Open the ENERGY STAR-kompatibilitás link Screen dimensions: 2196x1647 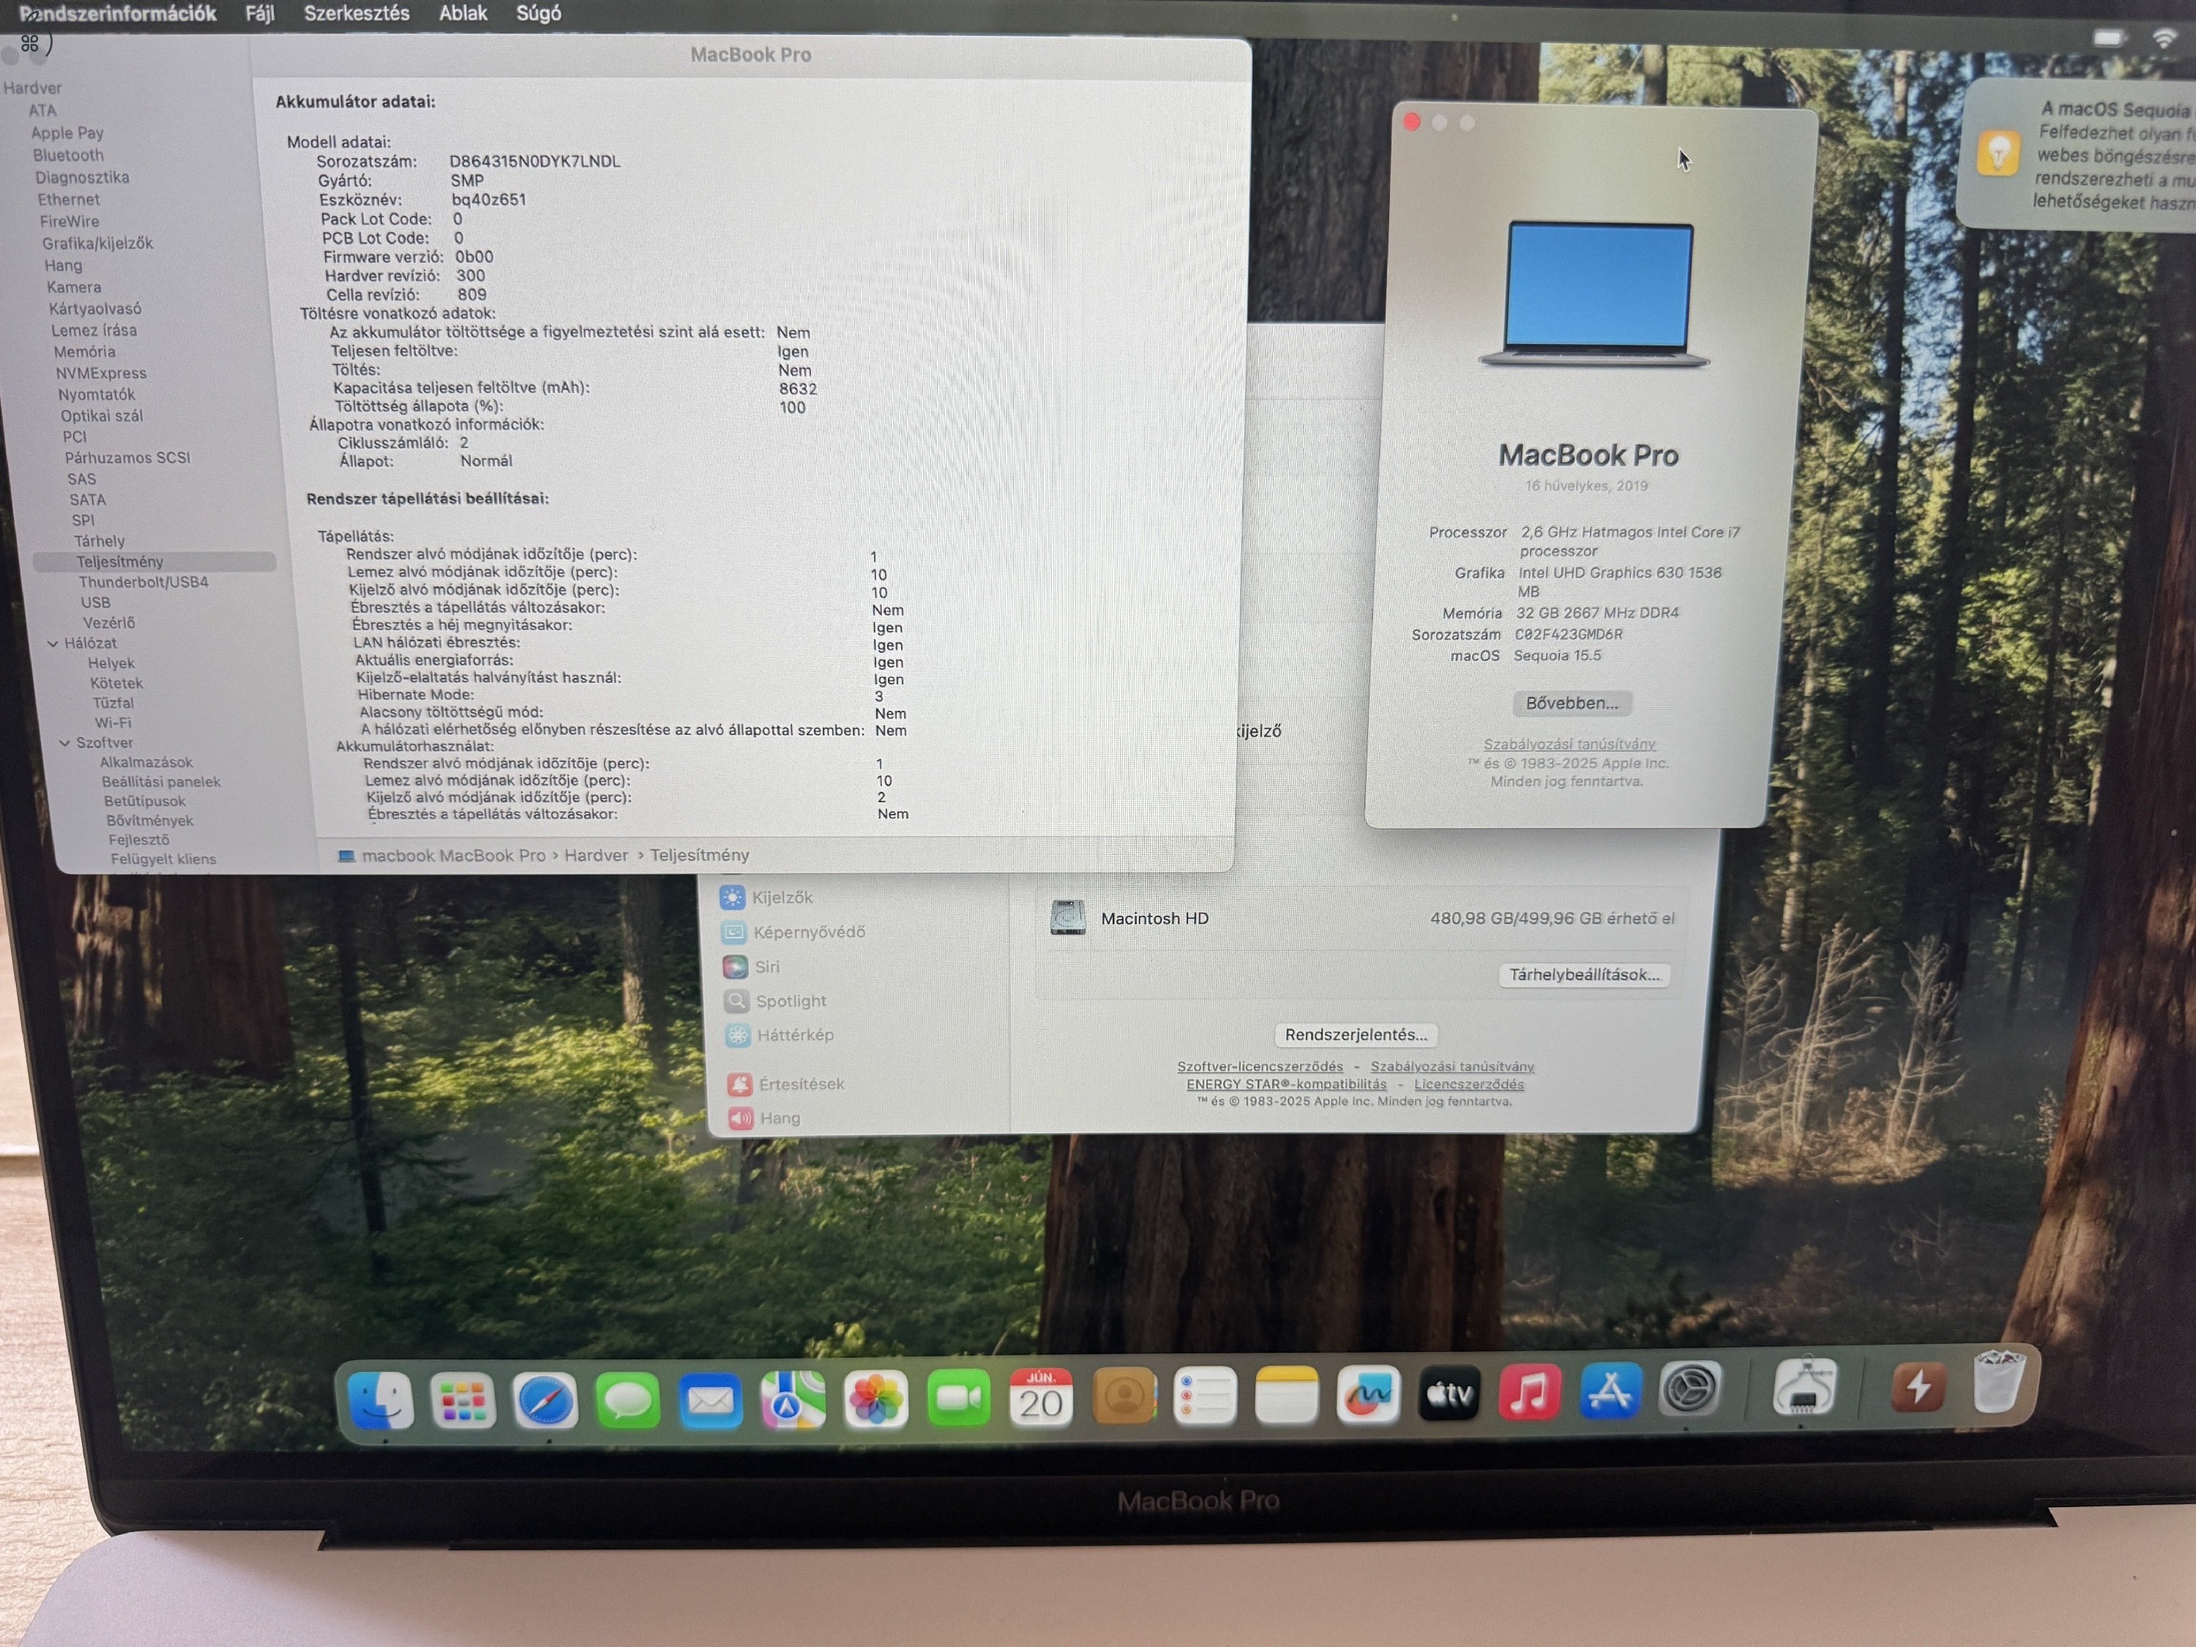coord(1287,1084)
